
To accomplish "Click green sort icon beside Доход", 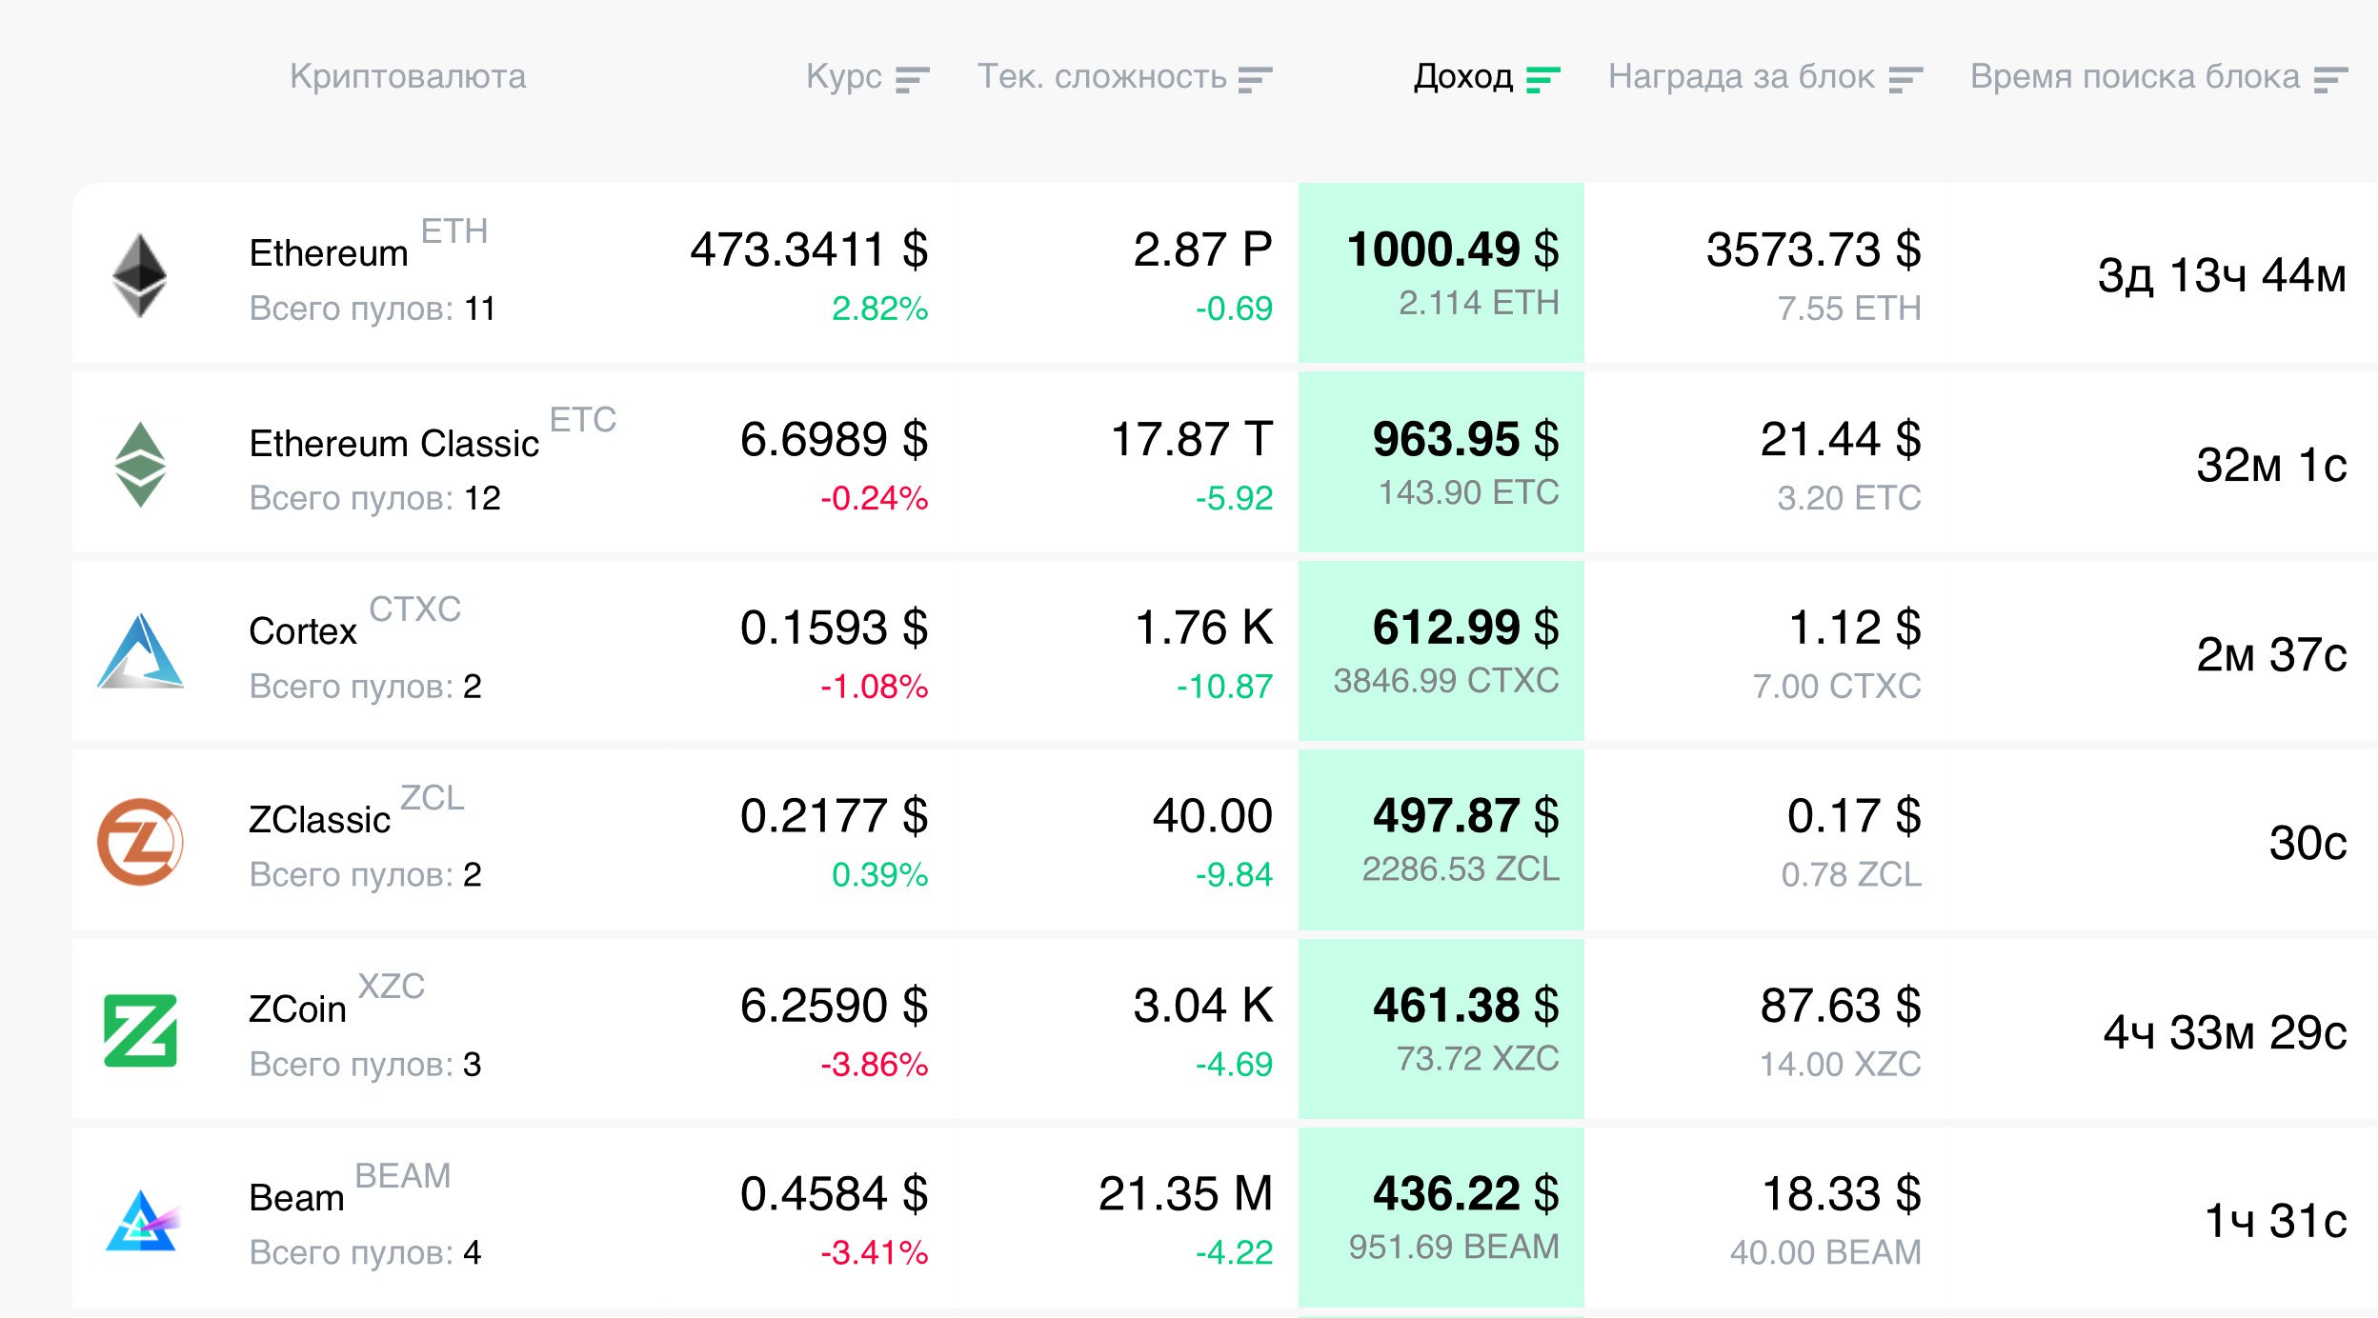I will click(1542, 79).
